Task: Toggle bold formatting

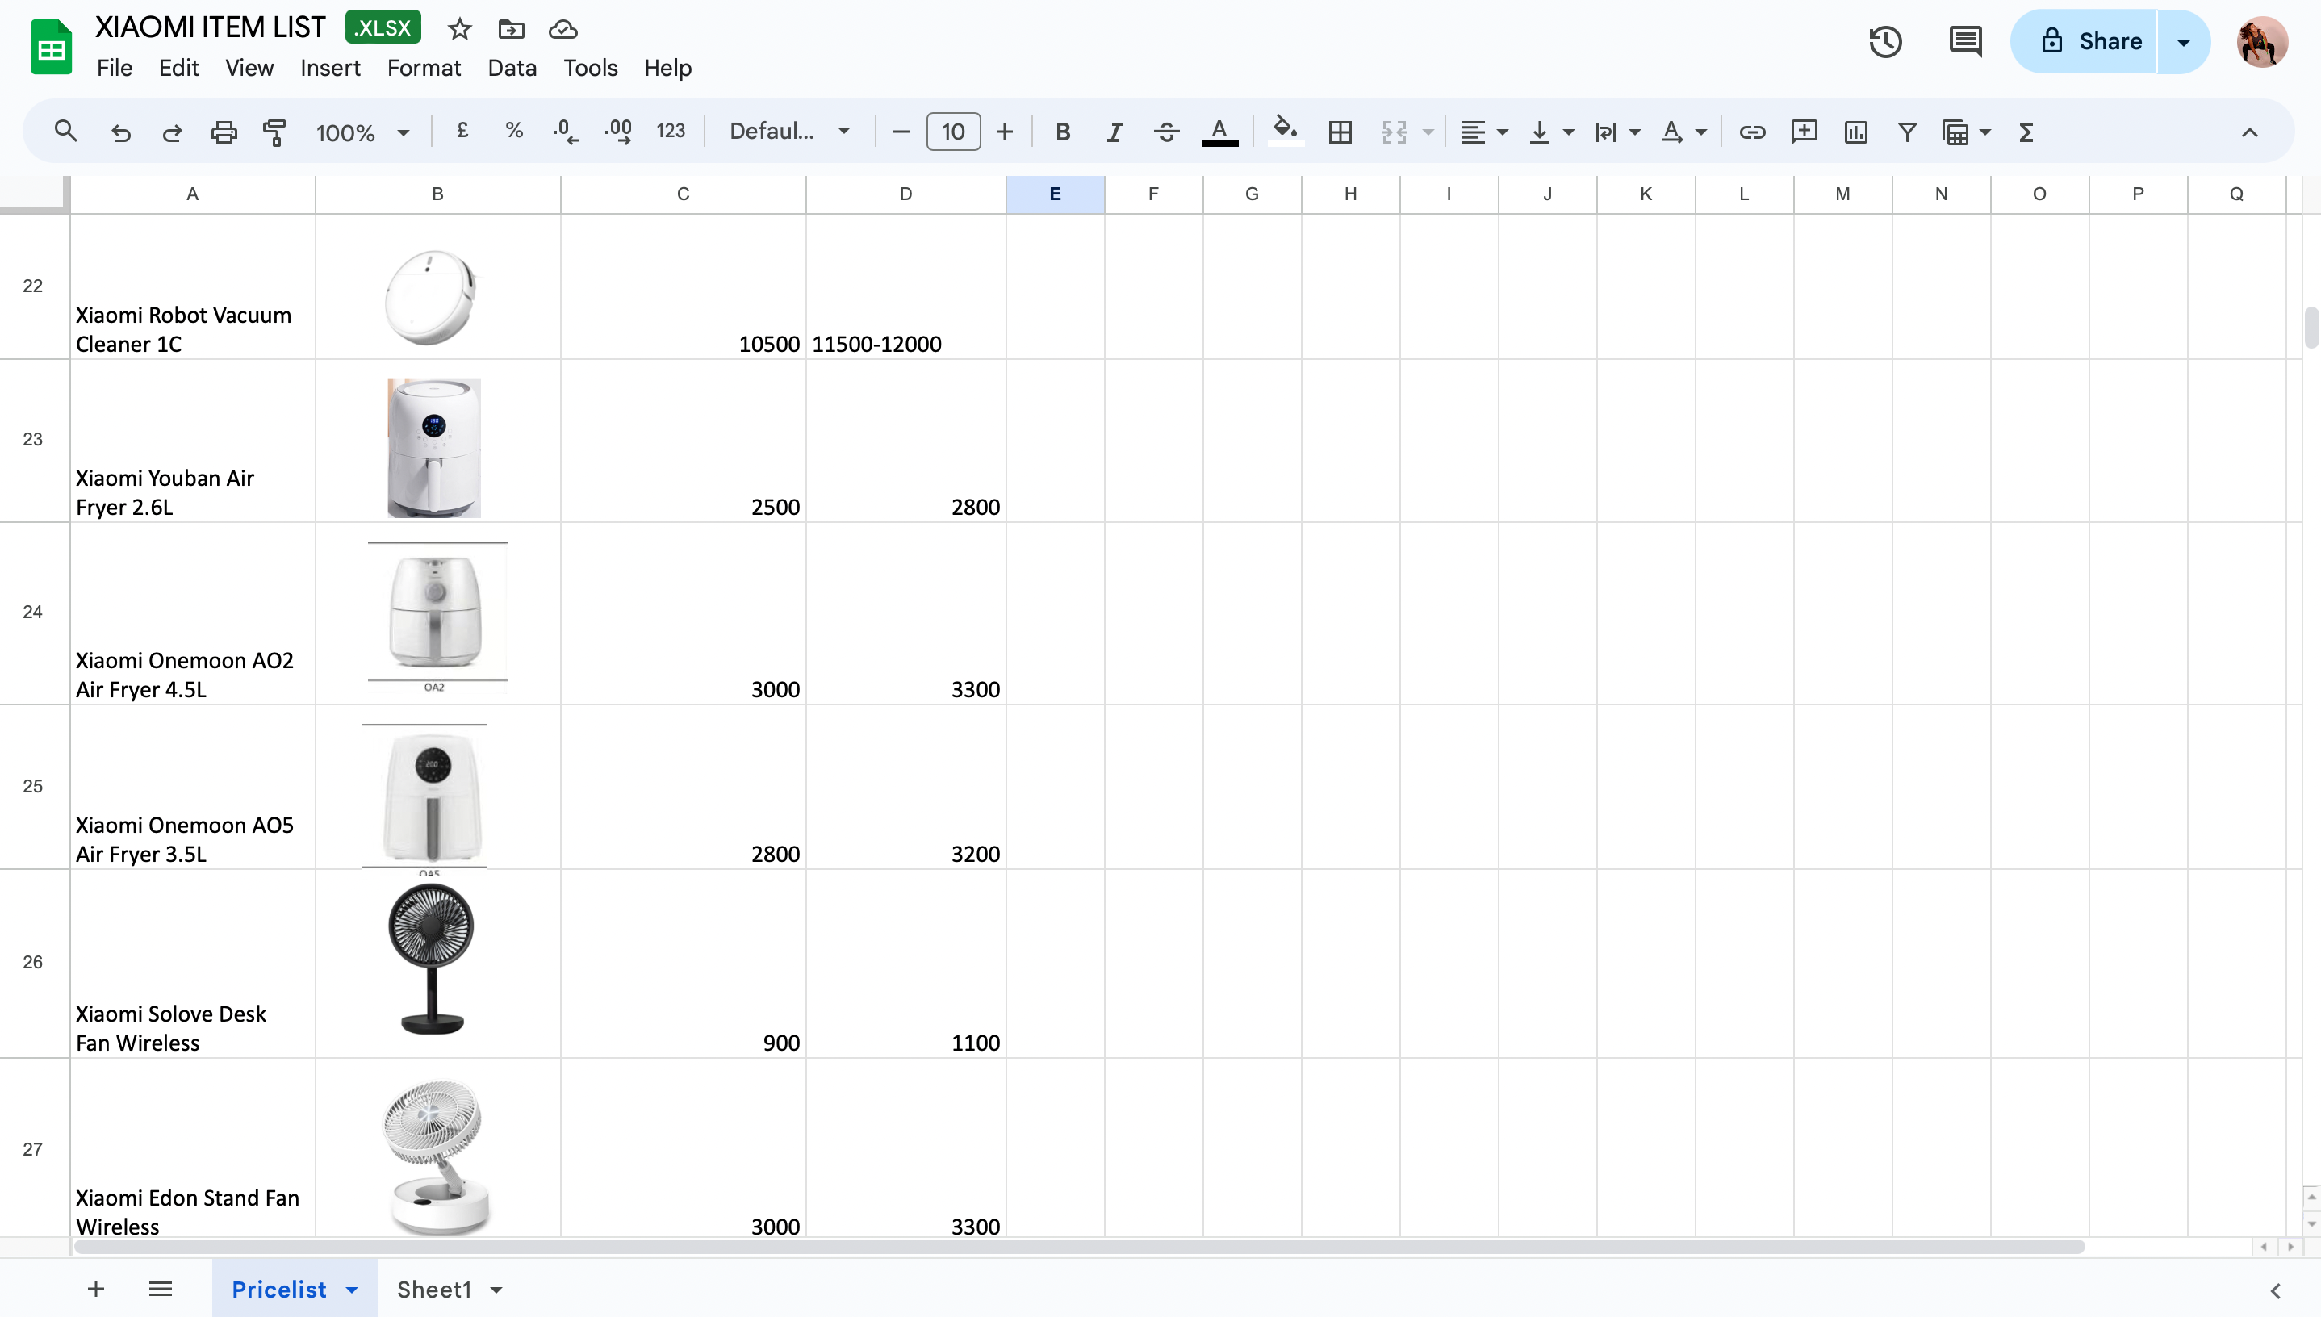Action: pyautogui.click(x=1063, y=132)
